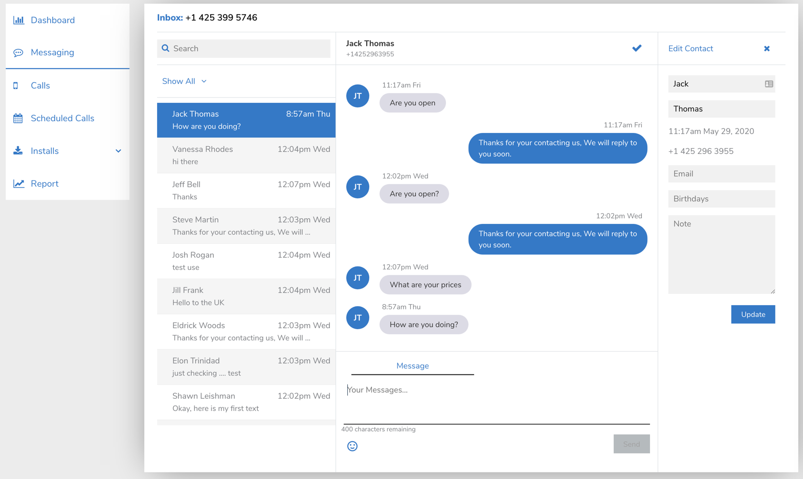The image size is (803, 479).
Task: Click the Messaging speech bubble icon
Action: (x=18, y=53)
